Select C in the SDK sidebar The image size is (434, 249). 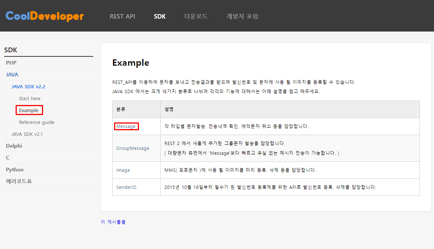click(8, 158)
